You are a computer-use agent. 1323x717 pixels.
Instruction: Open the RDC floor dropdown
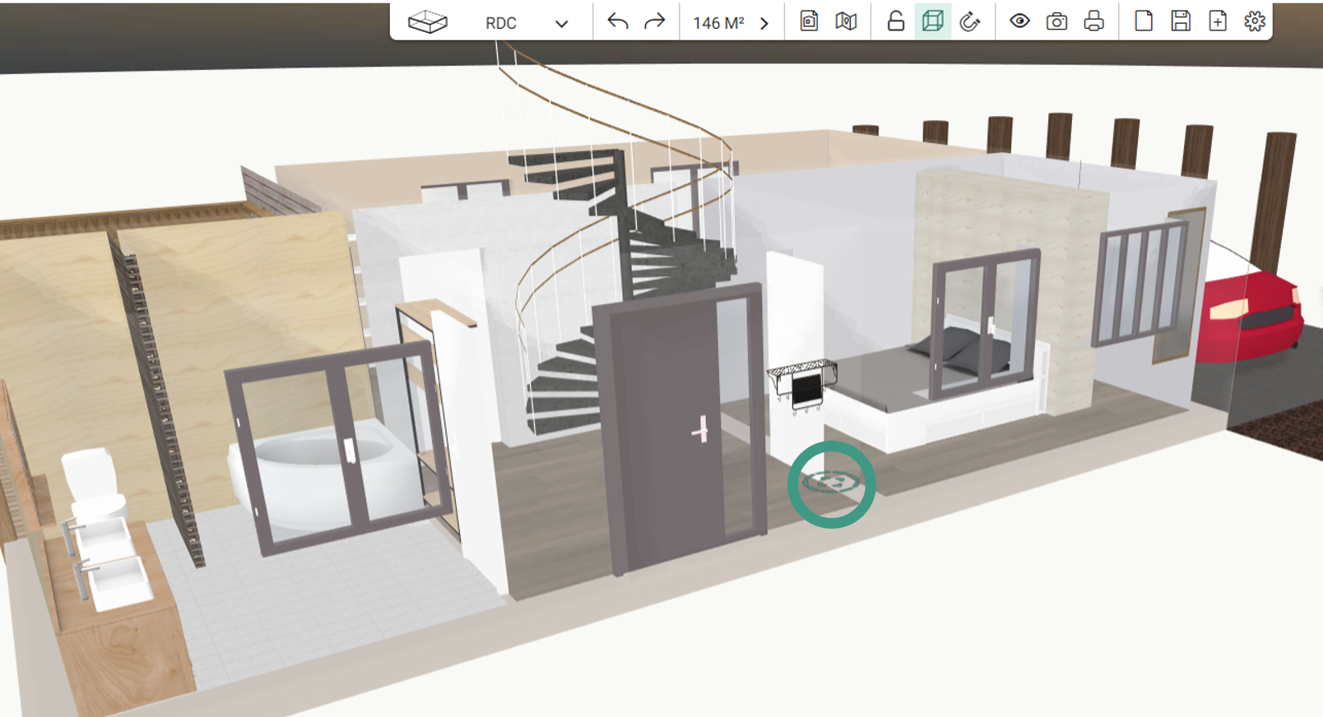(561, 23)
